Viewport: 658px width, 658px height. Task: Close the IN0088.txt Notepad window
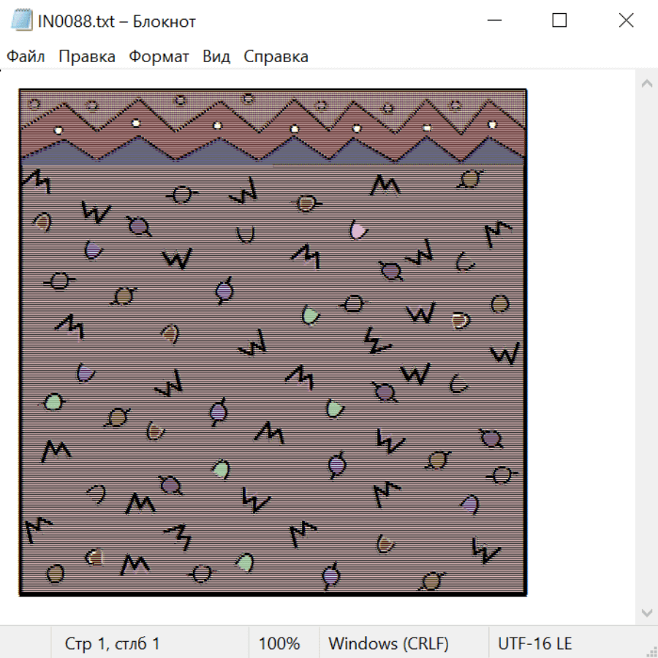(x=626, y=20)
